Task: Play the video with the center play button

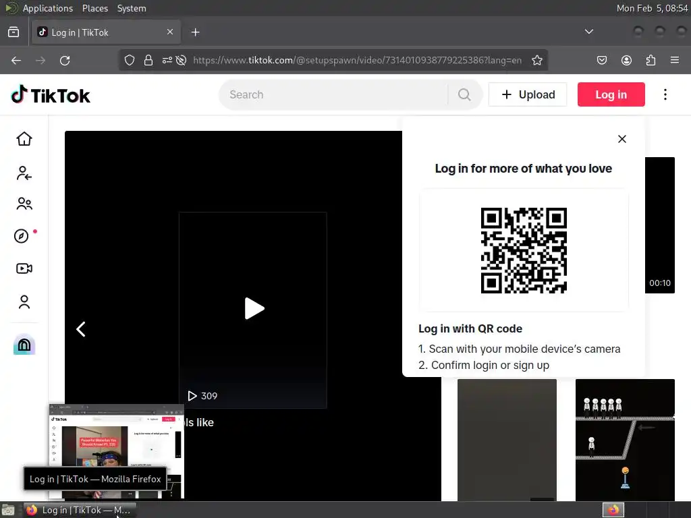Action: pos(254,308)
